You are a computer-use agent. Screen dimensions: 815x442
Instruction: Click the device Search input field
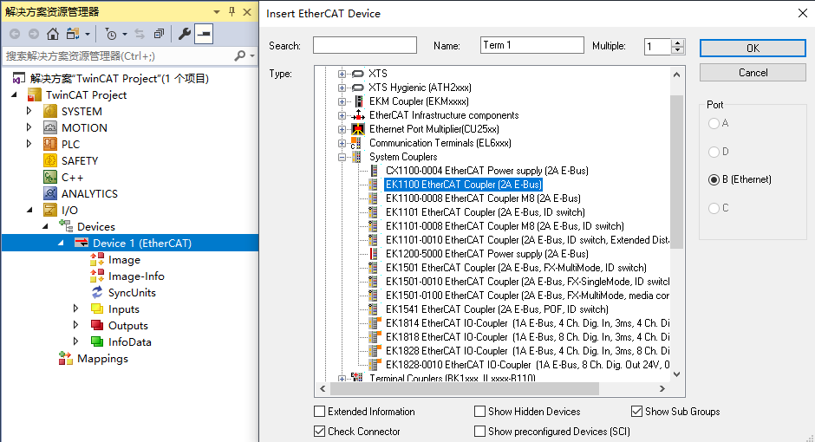coord(365,45)
